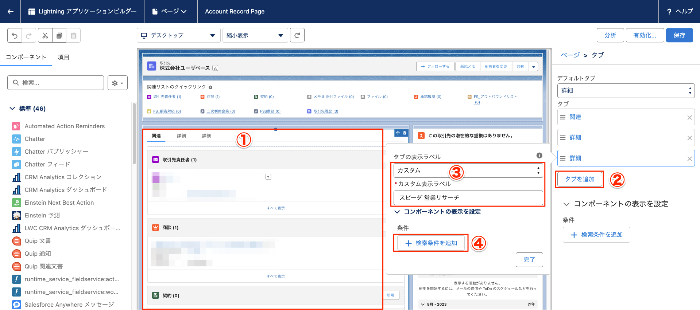
Task: Open the 縮小表示 zoom dropdown
Action: [x=255, y=35]
